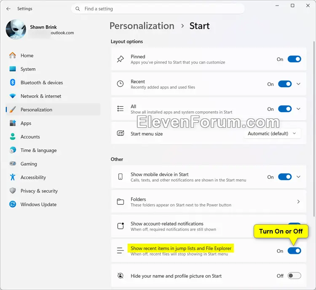Click the back arrow icon
This screenshot has height=290, width=316.
pos(8,9)
